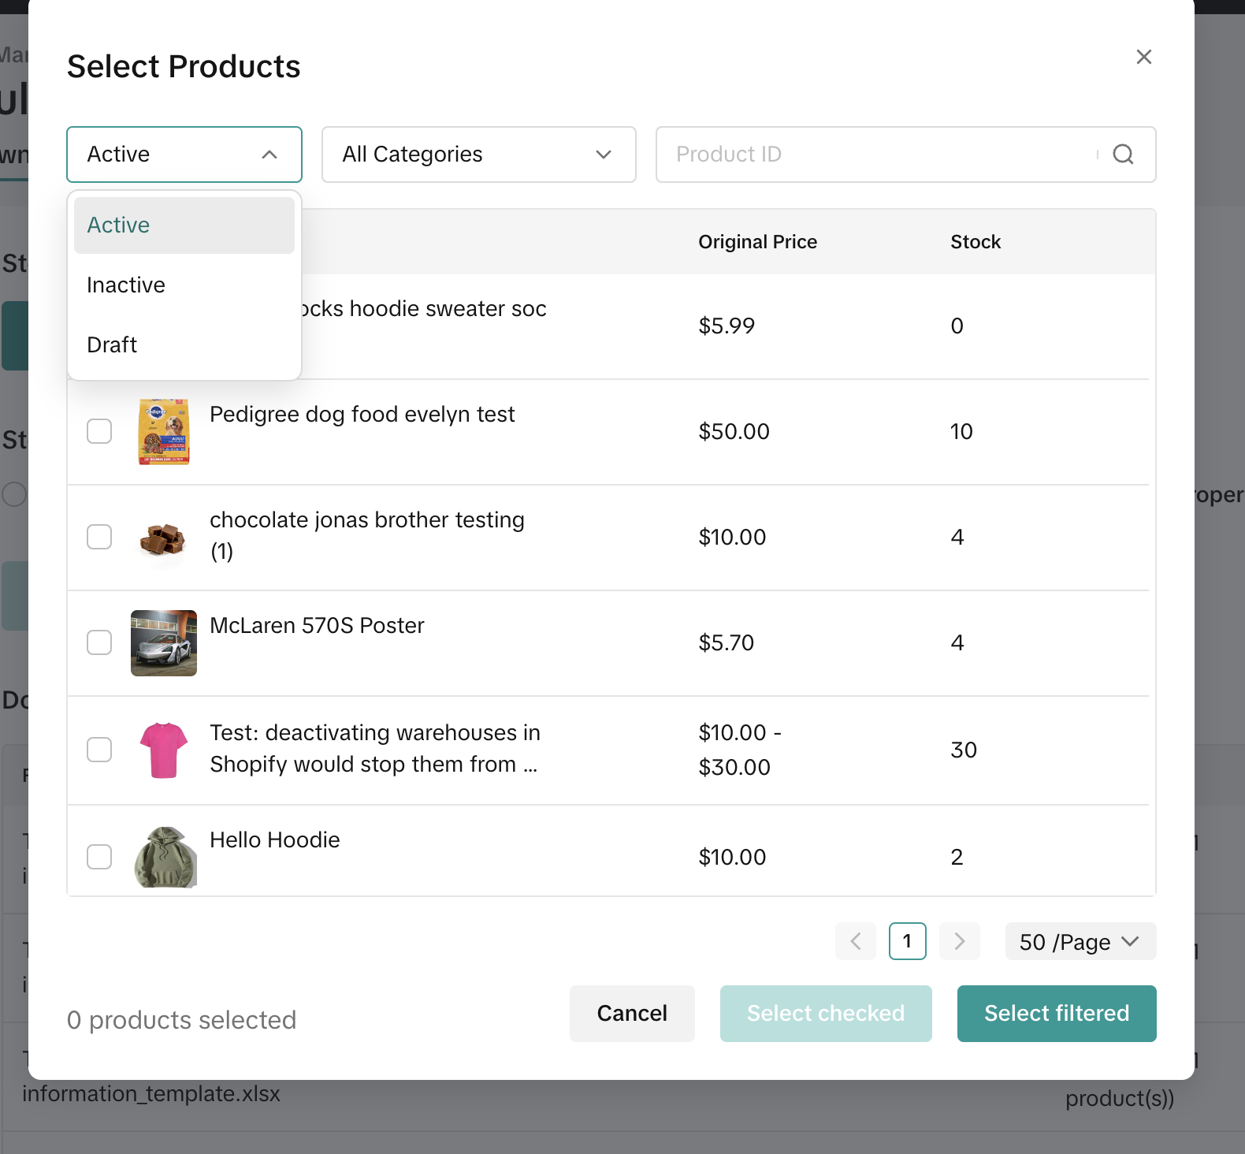Click the Pedigree dog food thumbnail
This screenshot has height=1154, width=1245.
tap(164, 432)
